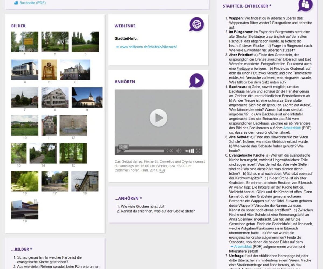Image resolution: width=323 pixels, height=269 pixels.
Task: Open thumbnail 5 old bell
Action: pos(49,70)
